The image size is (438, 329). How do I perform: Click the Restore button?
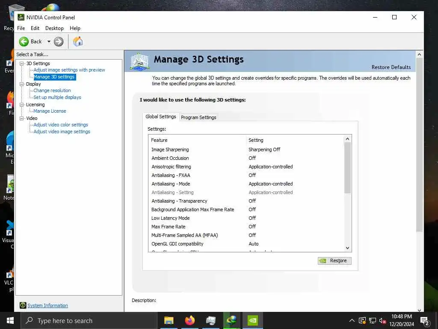point(334,260)
